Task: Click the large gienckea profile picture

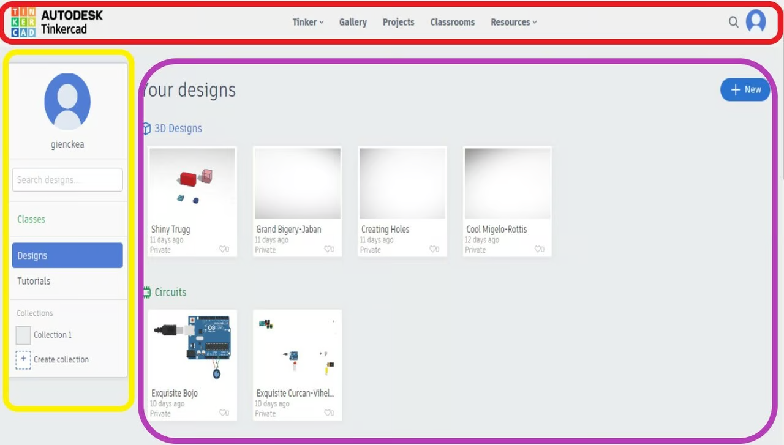Action: point(67,102)
